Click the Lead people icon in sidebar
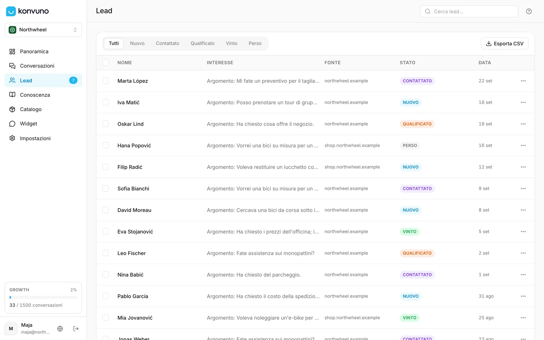Screen dimensions: 544x340 click(12, 81)
